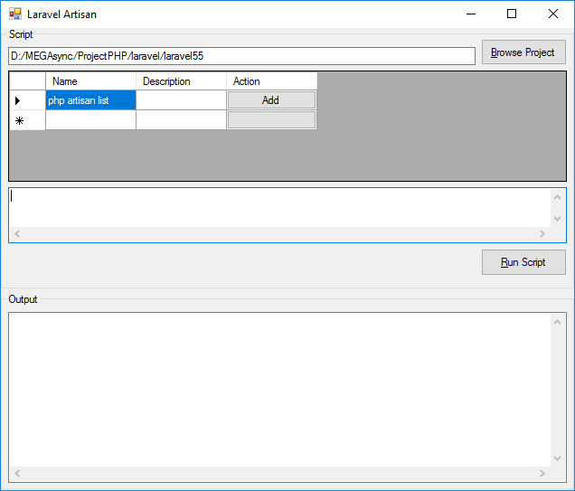Image resolution: width=575 pixels, height=491 pixels.
Task: Click Description cell of php artisan list row
Action: 181,100
